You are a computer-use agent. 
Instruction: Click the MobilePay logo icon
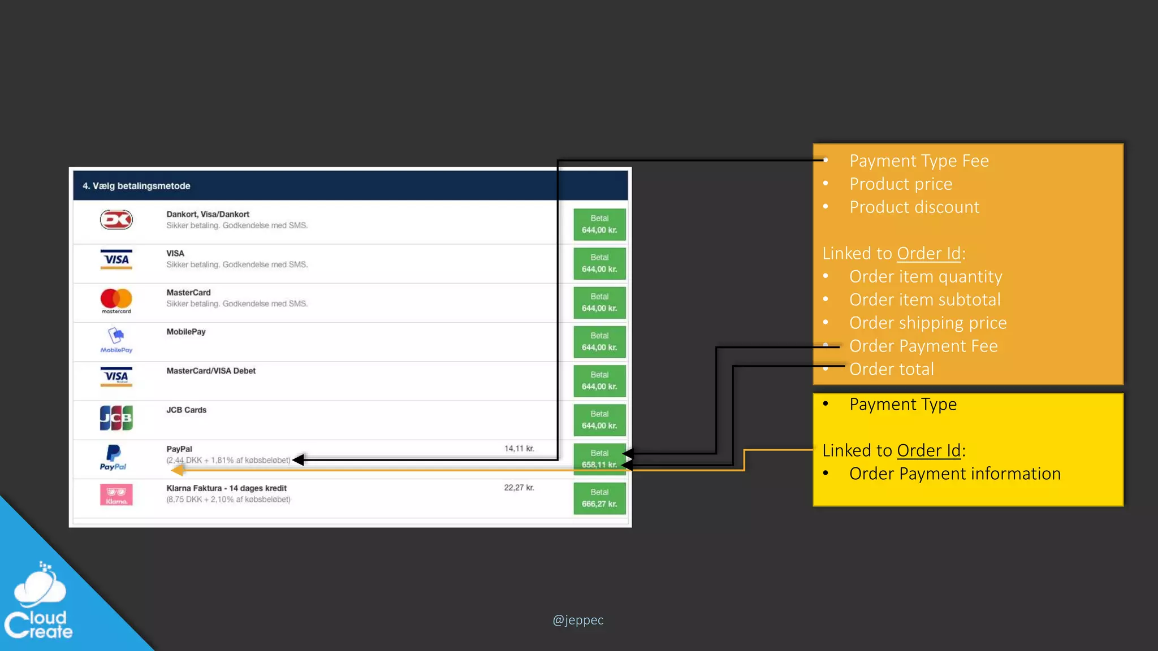coord(116,340)
